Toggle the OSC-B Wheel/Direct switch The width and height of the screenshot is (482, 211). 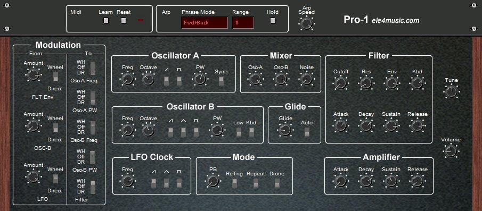pos(55,128)
